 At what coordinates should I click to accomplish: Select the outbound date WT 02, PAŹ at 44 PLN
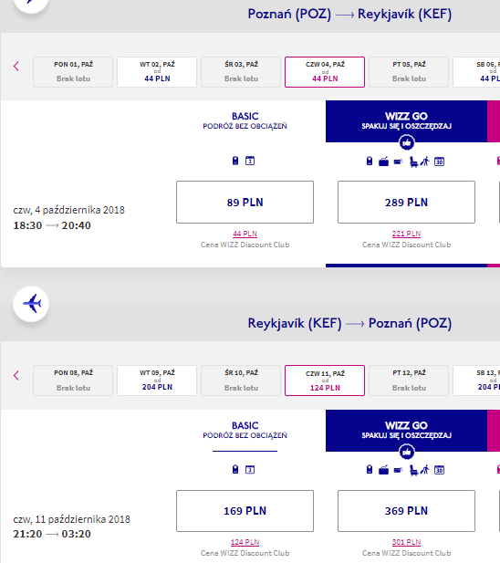pyautogui.click(x=157, y=72)
